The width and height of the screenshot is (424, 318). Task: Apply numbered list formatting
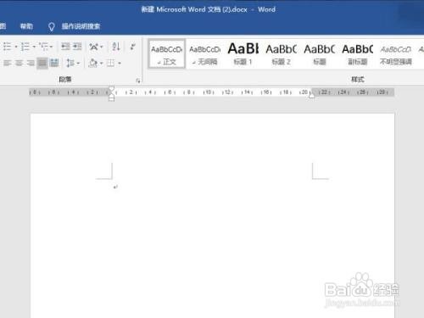click(x=25, y=47)
